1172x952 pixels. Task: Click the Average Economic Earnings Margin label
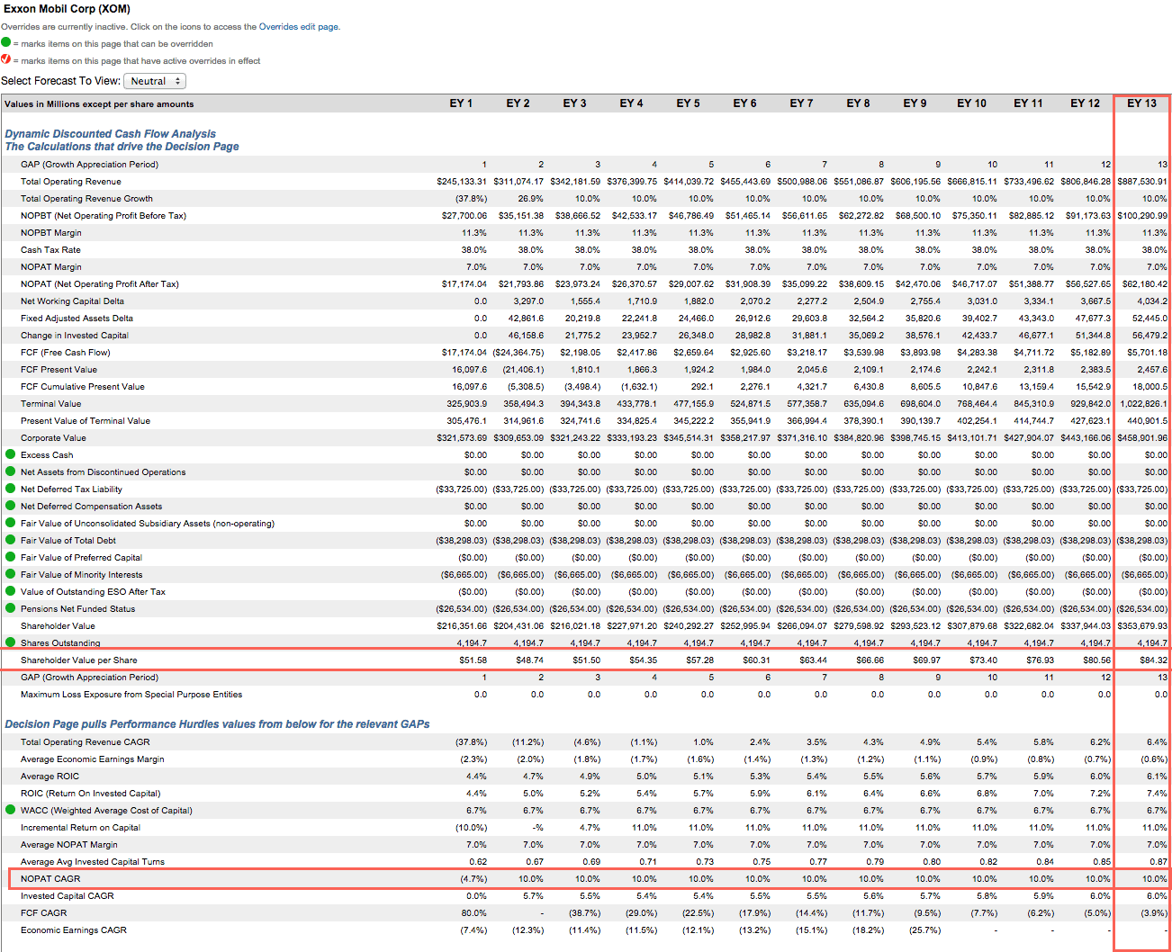[93, 759]
